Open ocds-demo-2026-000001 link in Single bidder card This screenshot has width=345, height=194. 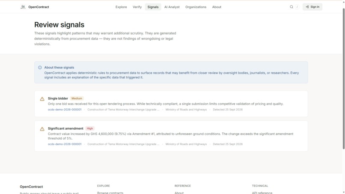[65, 110]
